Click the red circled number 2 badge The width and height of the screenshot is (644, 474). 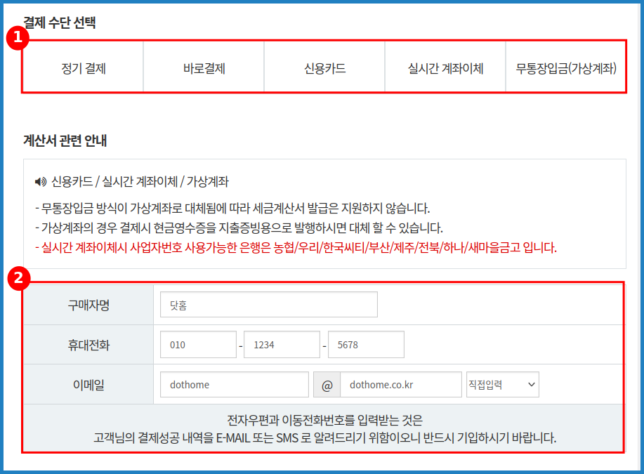[20, 278]
